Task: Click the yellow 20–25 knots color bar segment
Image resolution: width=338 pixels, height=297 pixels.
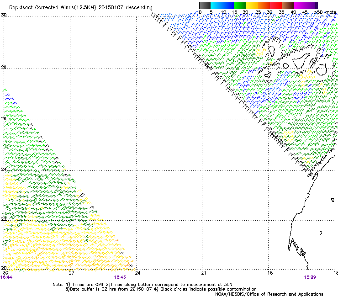Action: pos(252,5)
